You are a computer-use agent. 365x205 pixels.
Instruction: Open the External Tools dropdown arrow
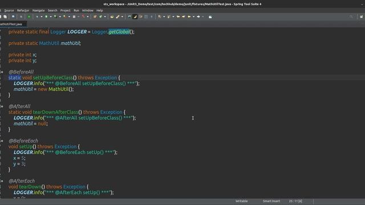69,17
